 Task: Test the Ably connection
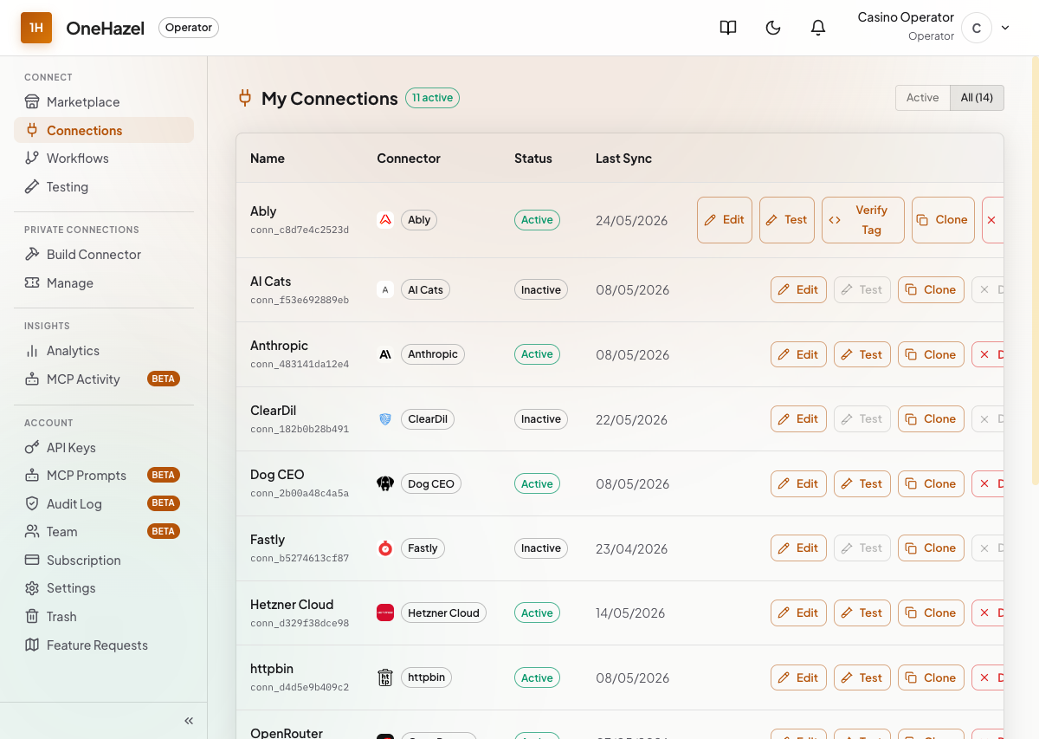(787, 220)
